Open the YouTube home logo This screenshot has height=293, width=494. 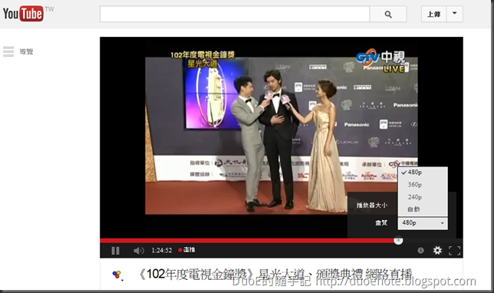point(24,14)
